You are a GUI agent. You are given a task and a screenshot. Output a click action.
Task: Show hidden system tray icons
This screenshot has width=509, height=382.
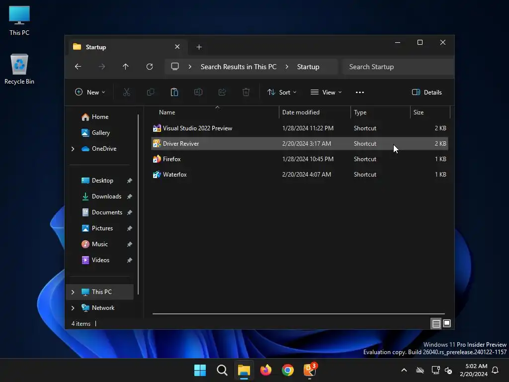click(404, 370)
